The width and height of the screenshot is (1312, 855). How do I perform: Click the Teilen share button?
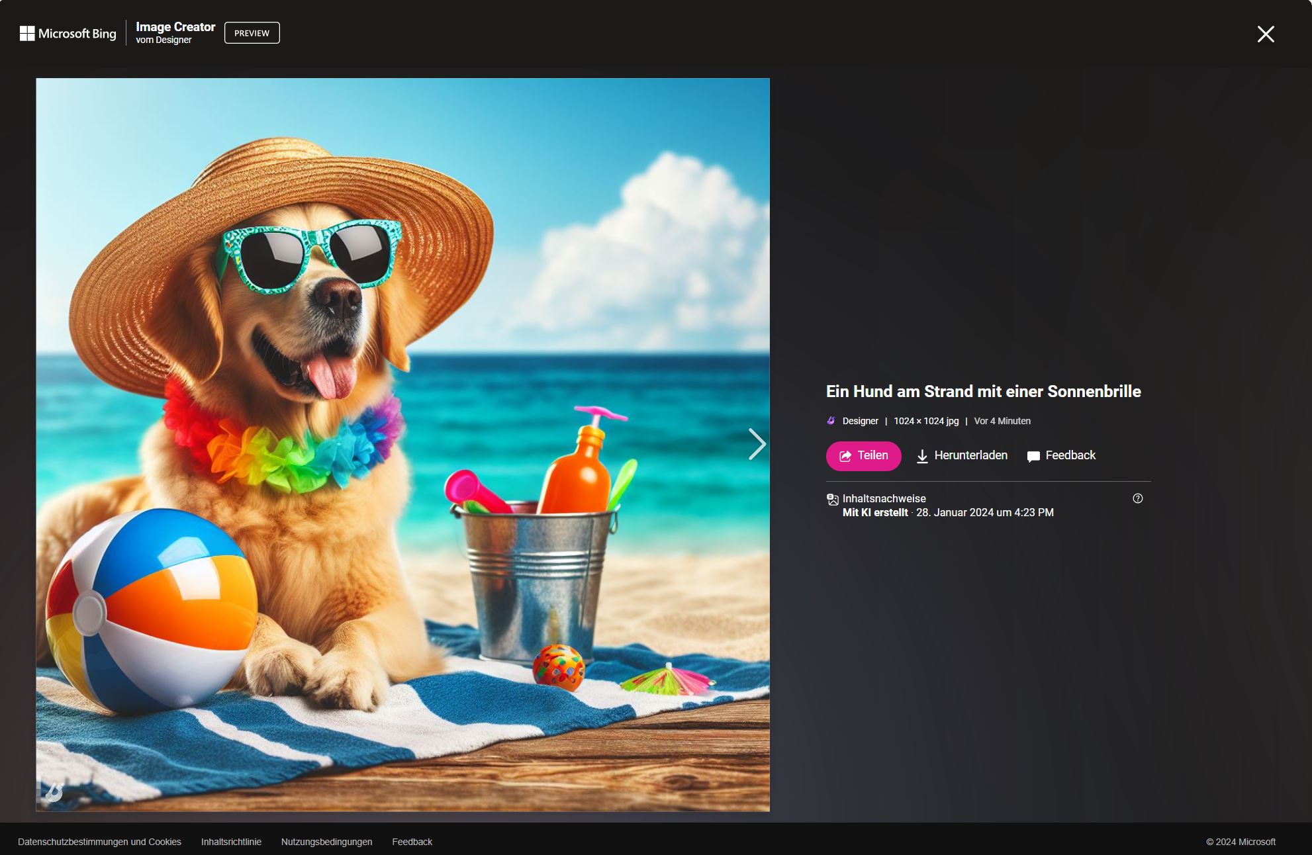point(863,456)
